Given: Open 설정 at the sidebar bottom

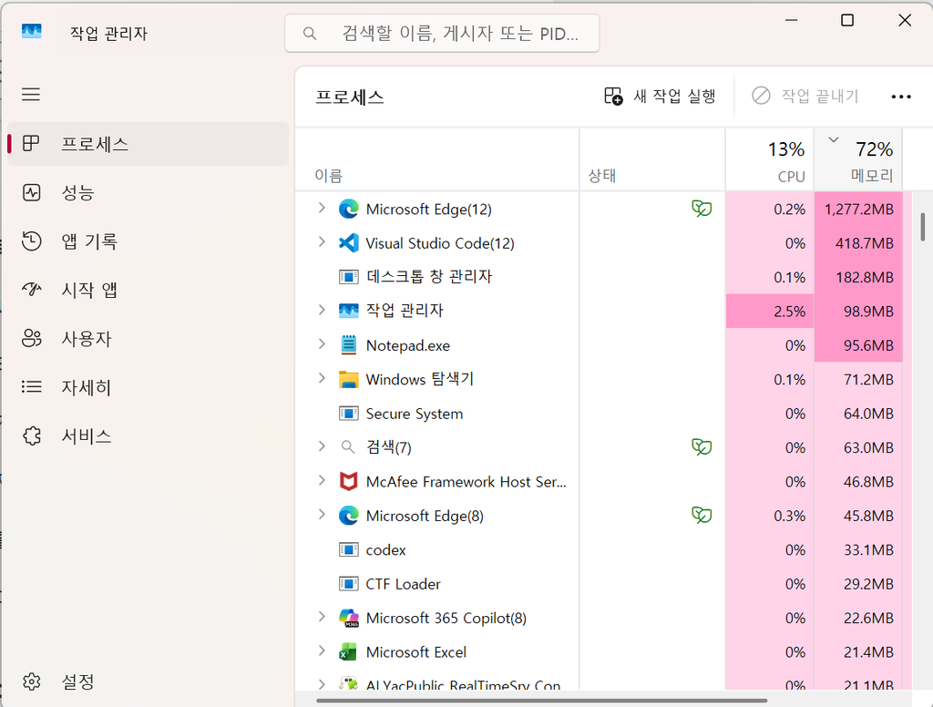Looking at the screenshot, I should point(148,681).
